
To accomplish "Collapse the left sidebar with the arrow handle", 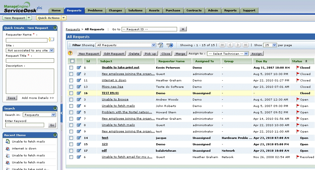I will pyautogui.click(x=62, y=113).
